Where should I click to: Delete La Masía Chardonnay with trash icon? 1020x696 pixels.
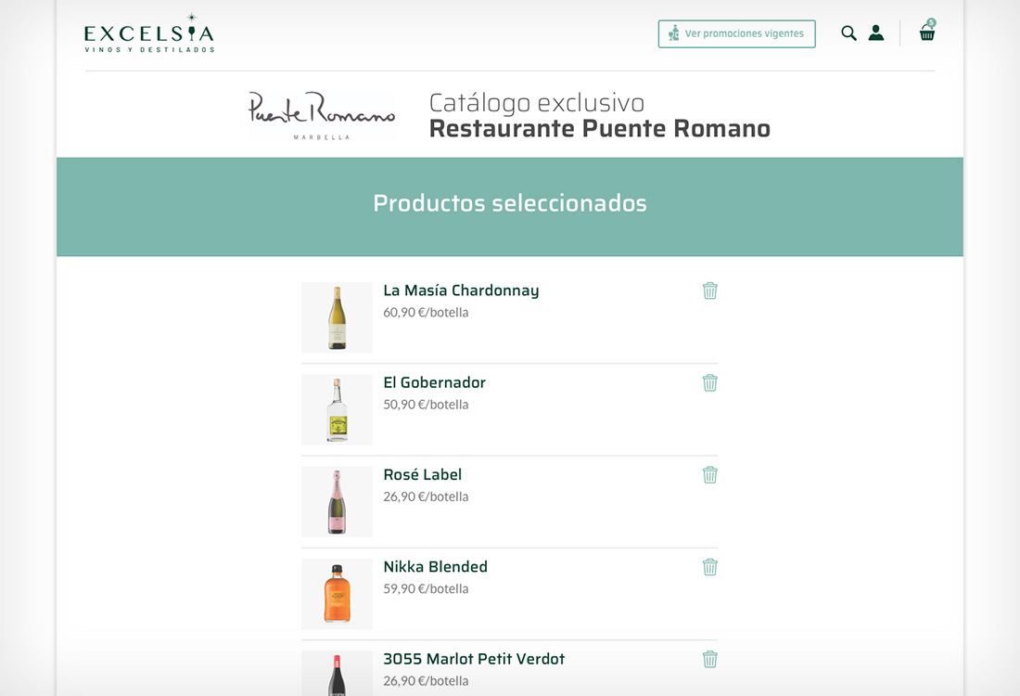(710, 290)
